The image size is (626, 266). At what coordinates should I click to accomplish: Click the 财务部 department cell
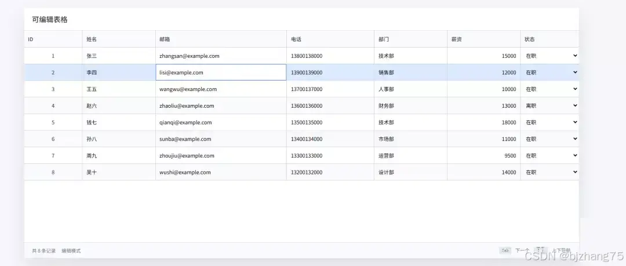[x=410, y=106]
